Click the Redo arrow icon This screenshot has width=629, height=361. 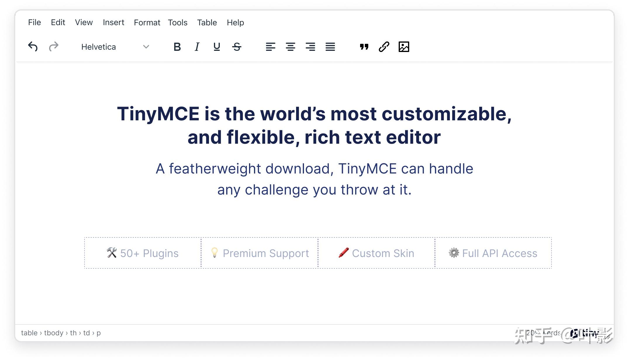point(54,47)
